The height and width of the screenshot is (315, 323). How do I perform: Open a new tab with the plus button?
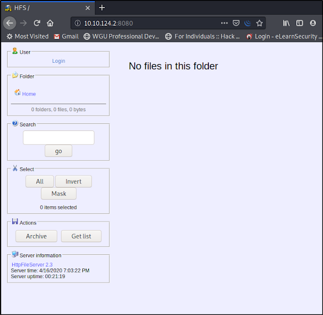pos(102,8)
